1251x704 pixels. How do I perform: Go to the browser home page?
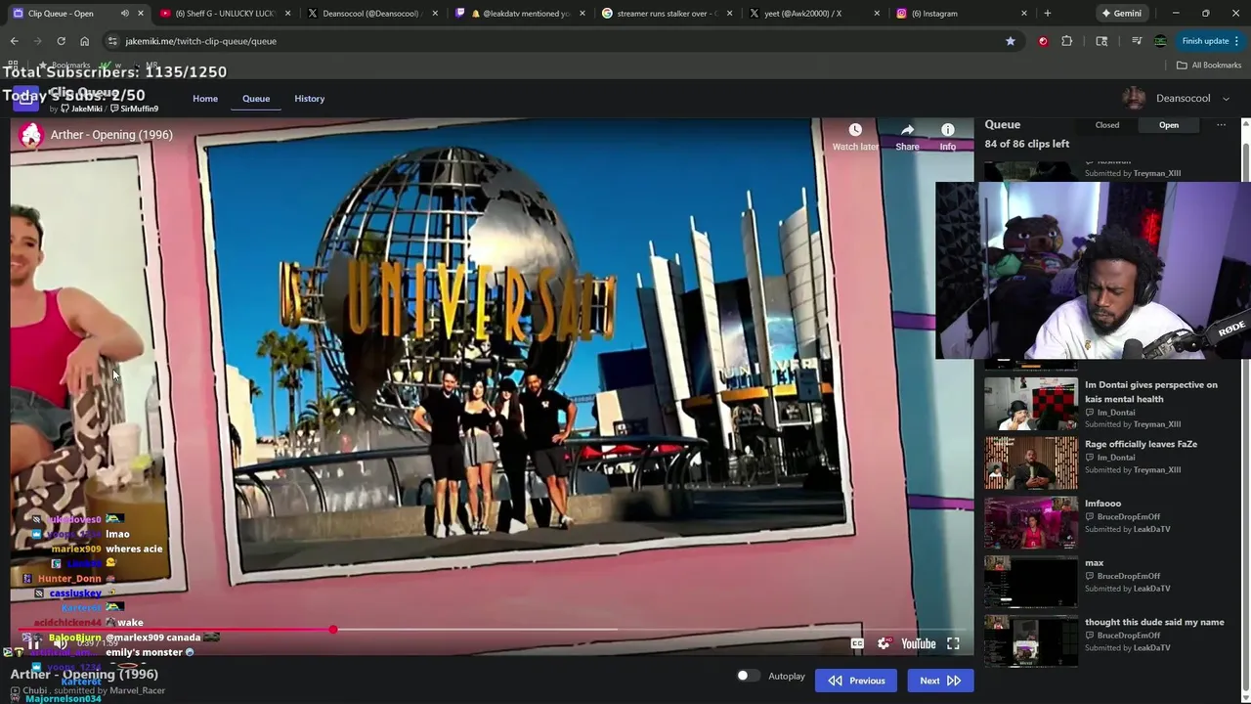[x=84, y=41]
